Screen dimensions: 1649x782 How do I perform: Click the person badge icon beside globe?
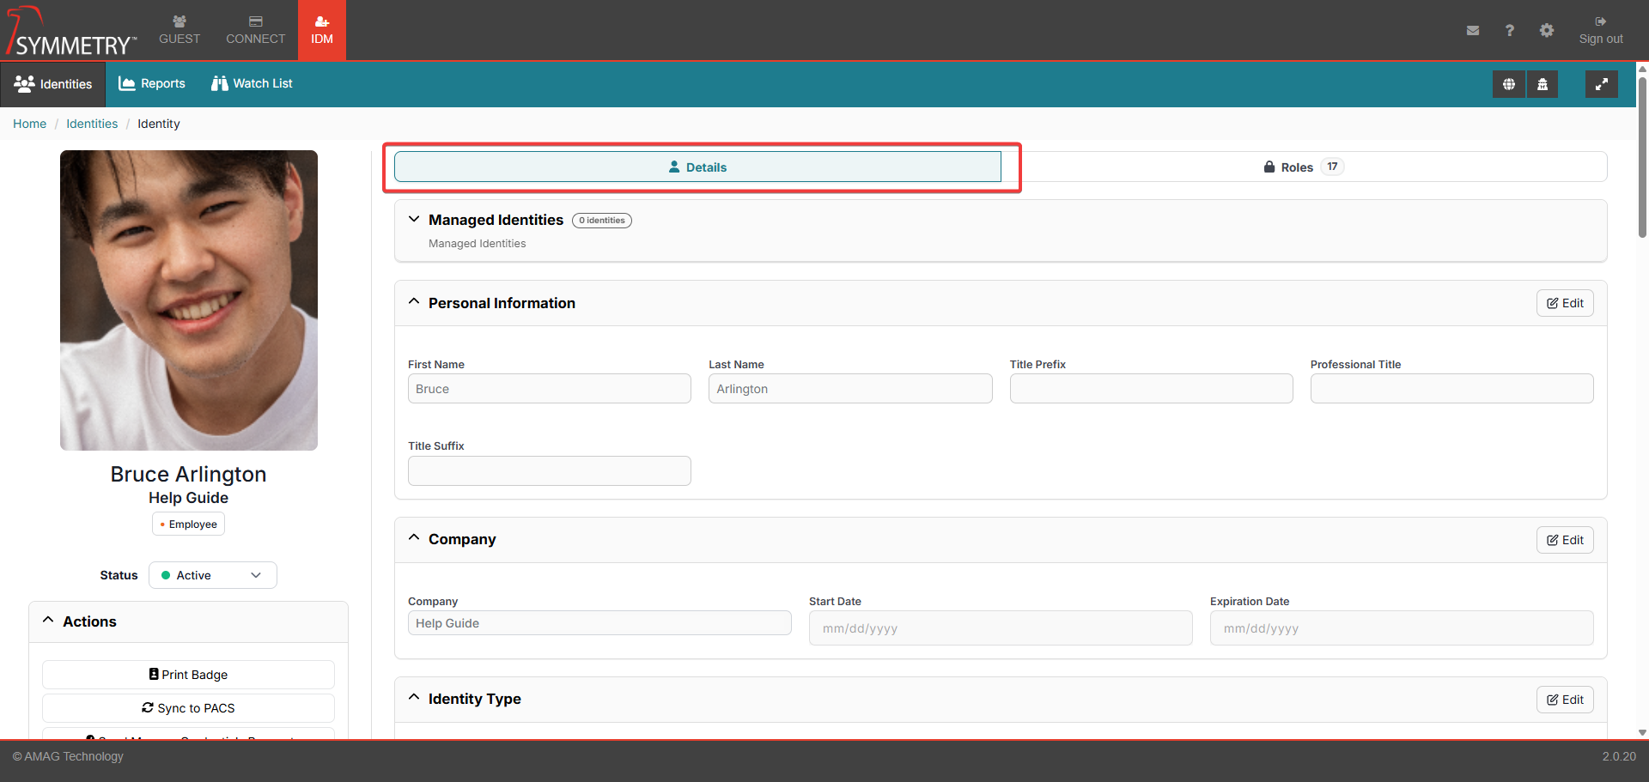point(1543,84)
